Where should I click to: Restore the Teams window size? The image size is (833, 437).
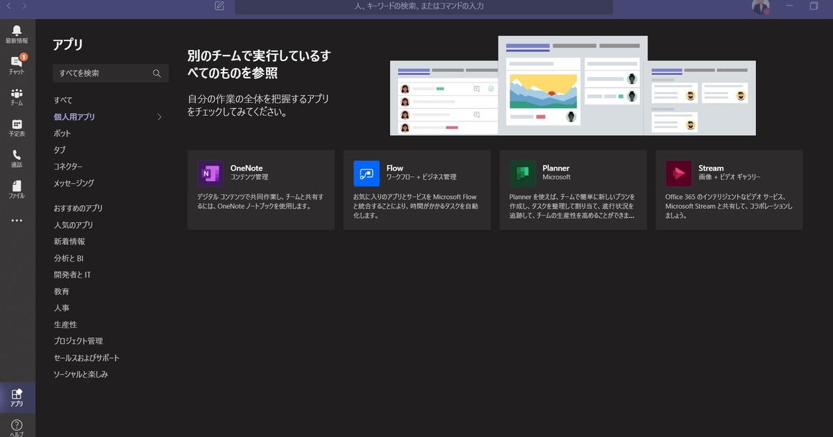point(814,6)
